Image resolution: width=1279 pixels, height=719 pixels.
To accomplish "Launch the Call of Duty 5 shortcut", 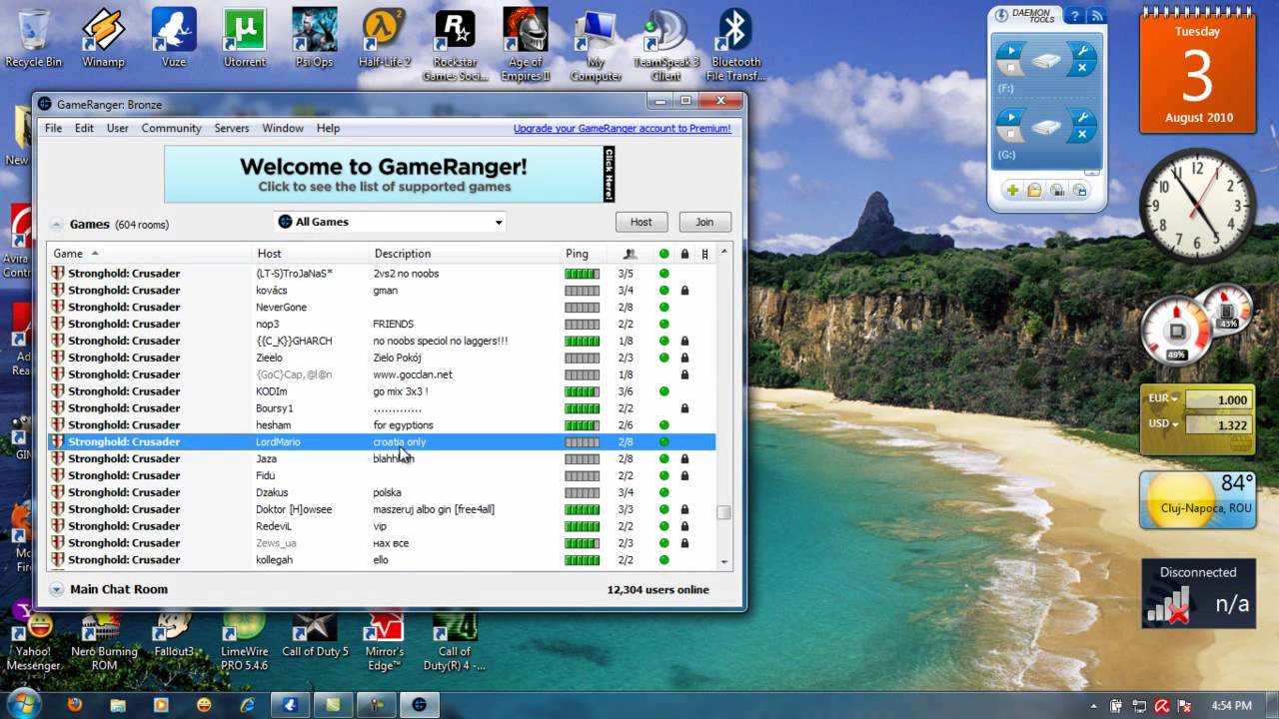I will point(314,633).
